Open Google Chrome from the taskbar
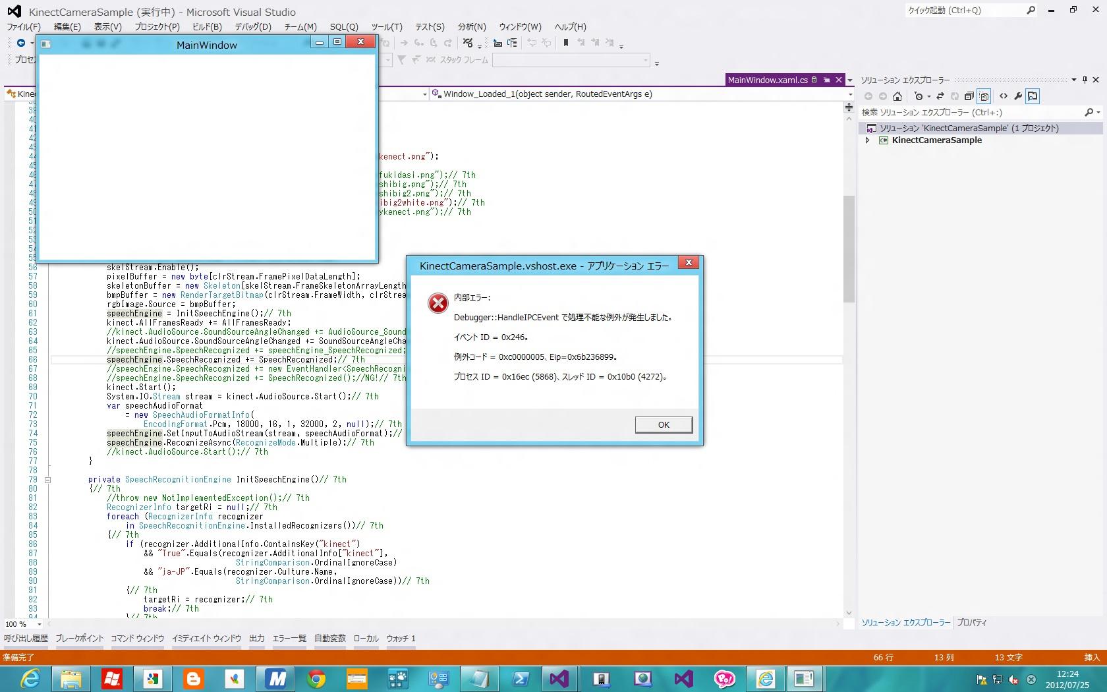1107x692 pixels. coord(316,679)
